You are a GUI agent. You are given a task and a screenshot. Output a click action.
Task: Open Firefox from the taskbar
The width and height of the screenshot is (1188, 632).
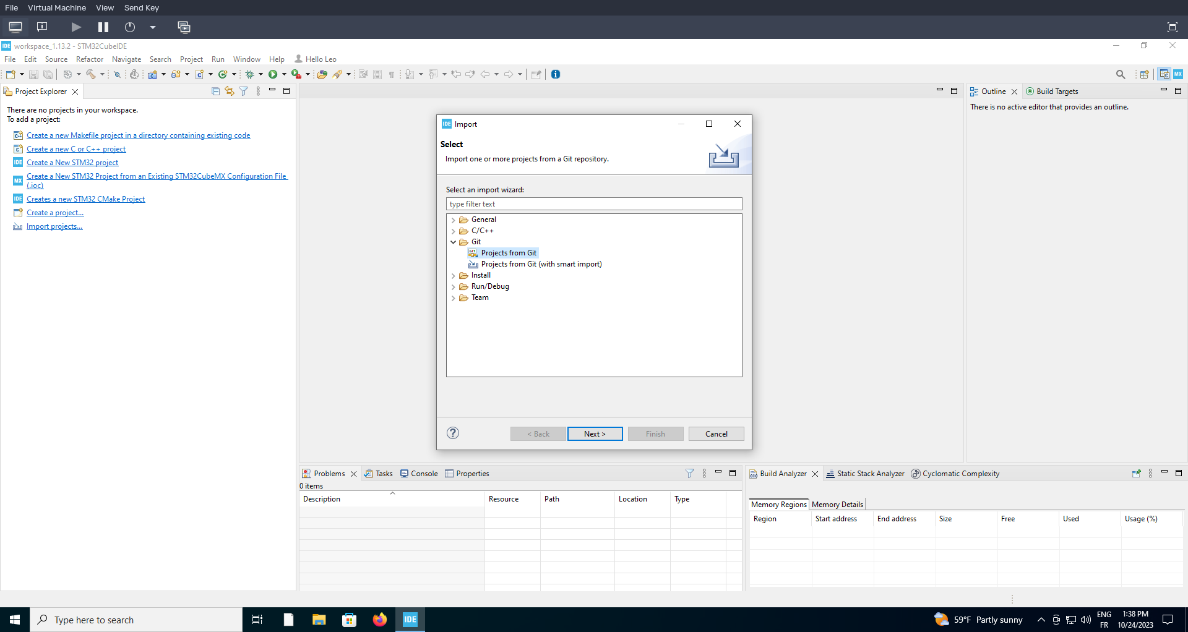380,620
